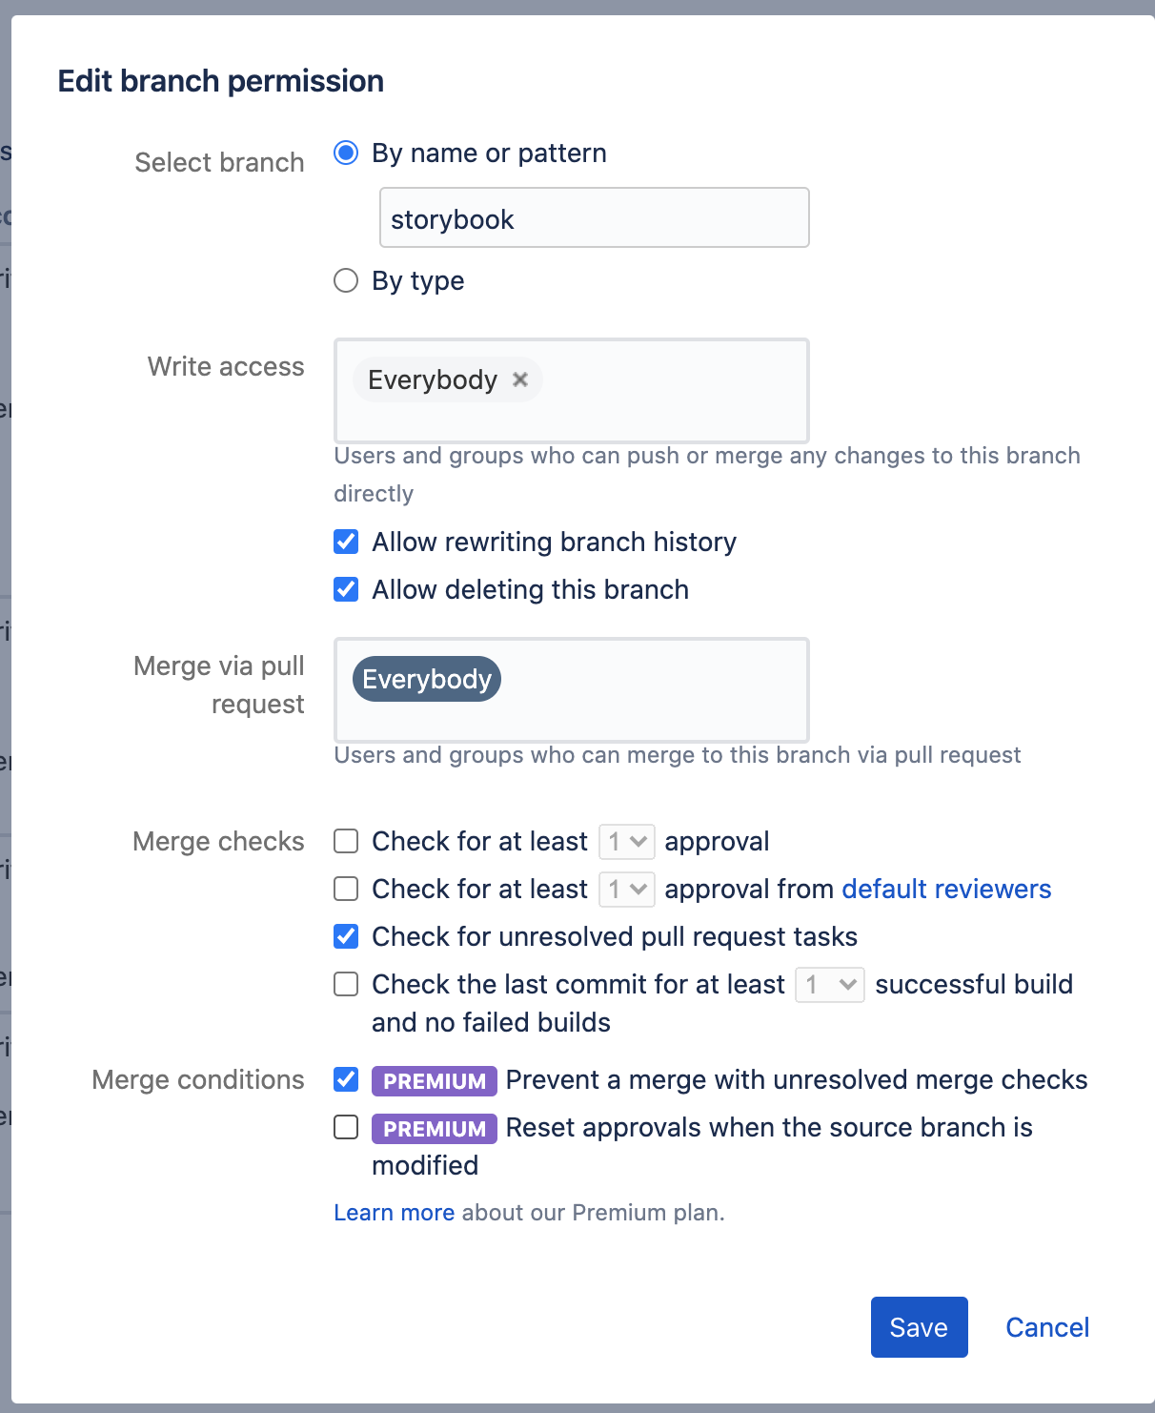Enable default reviewers approval check
The image size is (1155, 1413).
[x=346, y=889]
